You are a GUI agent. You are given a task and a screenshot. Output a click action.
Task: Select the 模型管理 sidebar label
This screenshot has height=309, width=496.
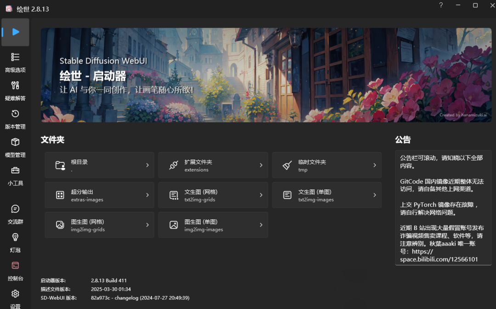pyautogui.click(x=15, y=155)
